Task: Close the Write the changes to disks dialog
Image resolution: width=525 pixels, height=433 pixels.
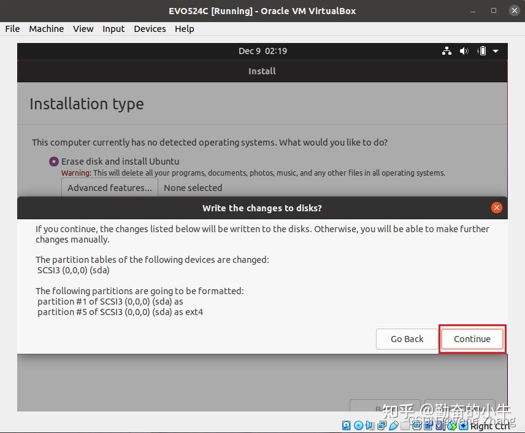Action: coord(497,208)
